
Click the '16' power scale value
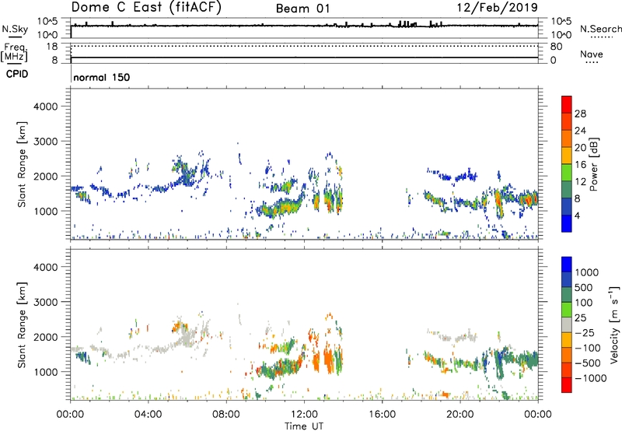tap(580, 165)
